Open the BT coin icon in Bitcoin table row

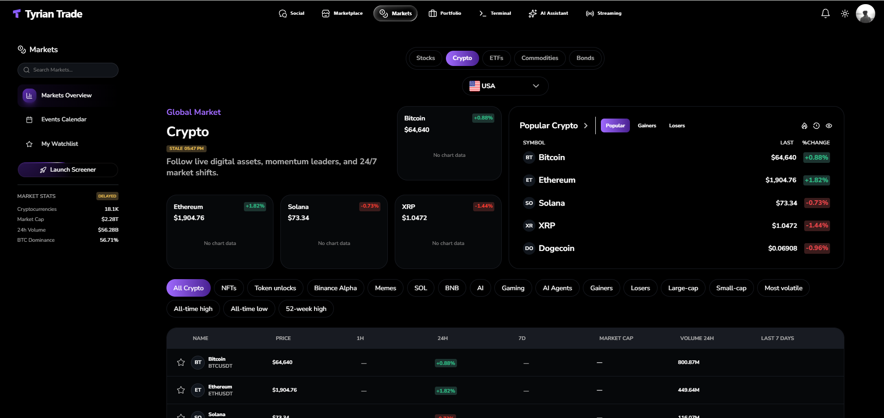tap(198, 362)
